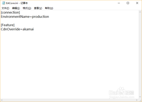The image size is (142, 102).
Task: Click the horizontal scrollbar left arrow
Action: (2, 100)
